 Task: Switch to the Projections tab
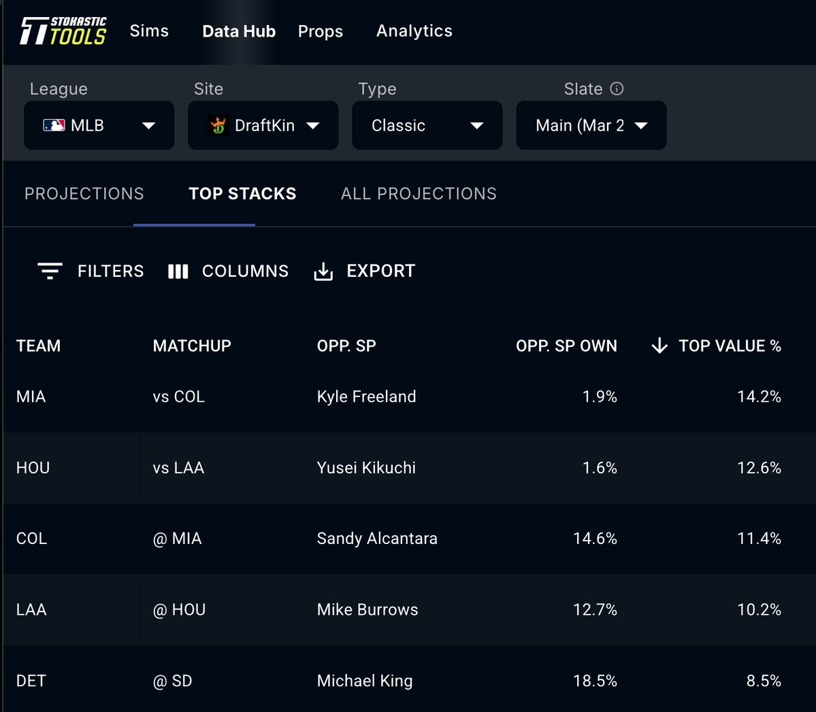(84, 194)
